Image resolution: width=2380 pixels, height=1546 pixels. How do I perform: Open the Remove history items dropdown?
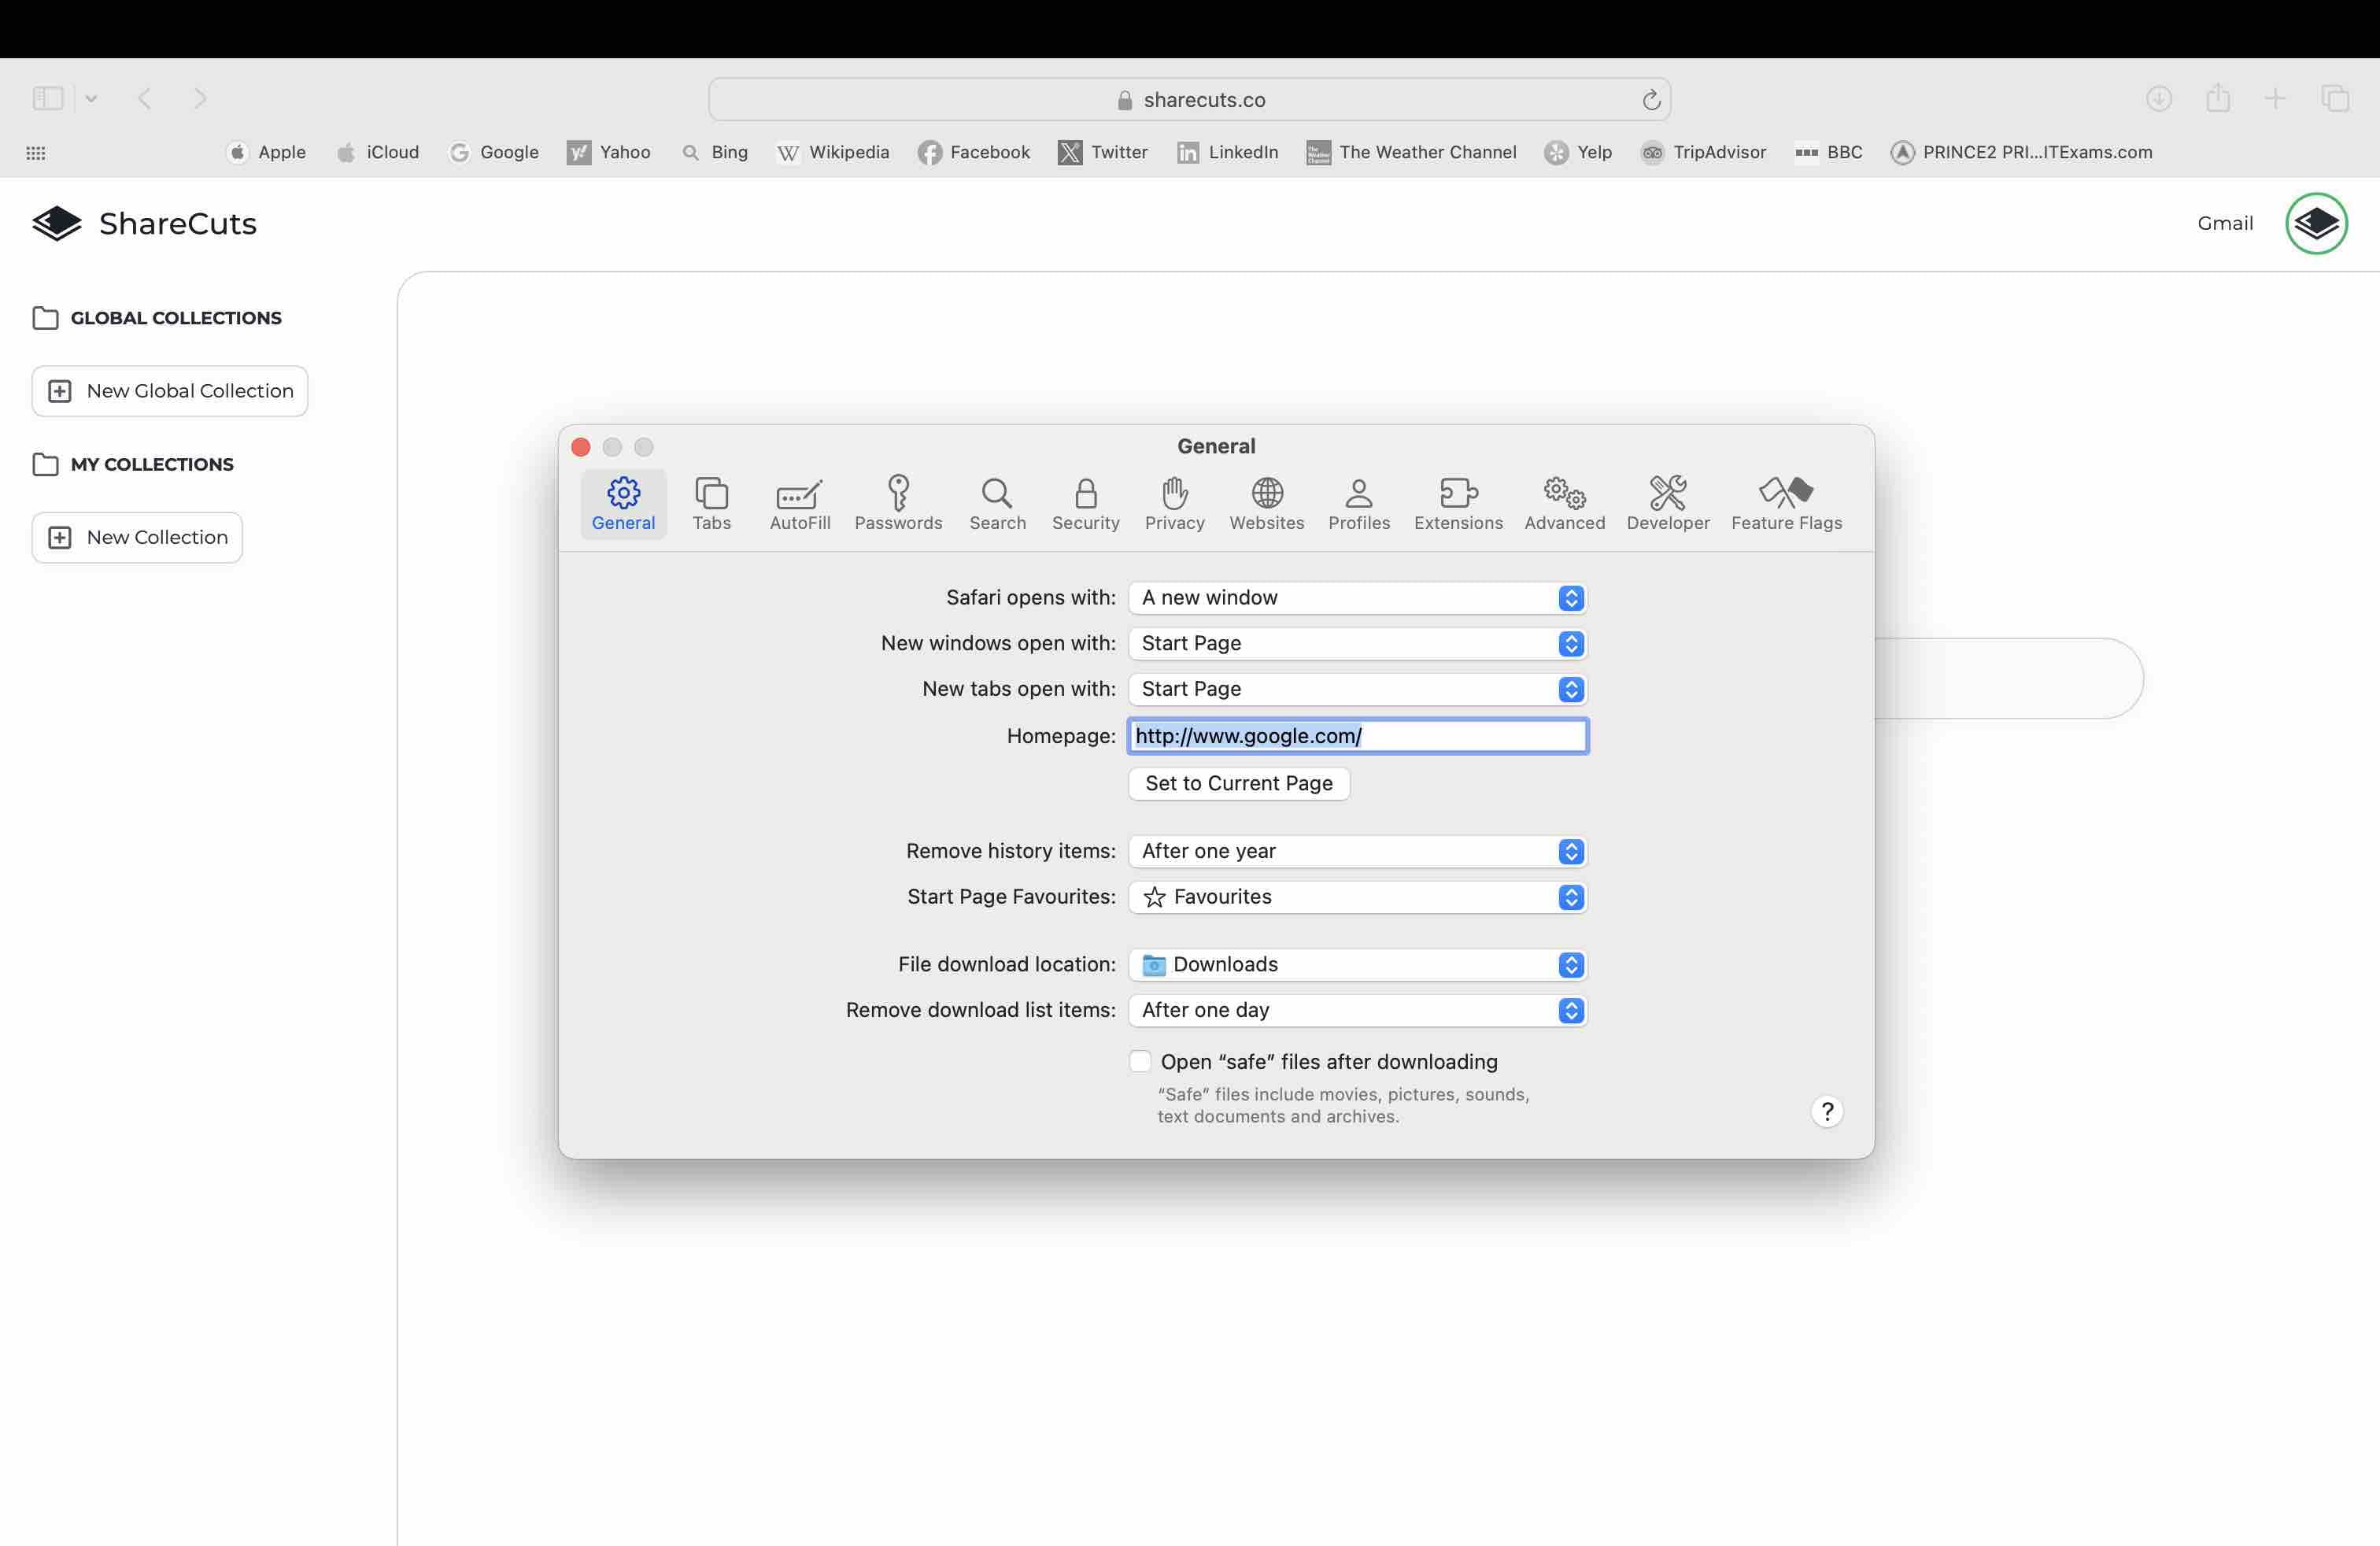1357,851
